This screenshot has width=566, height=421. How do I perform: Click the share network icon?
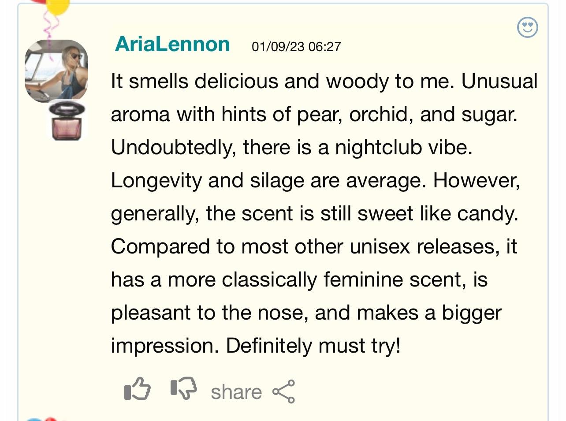coord(283,391)
